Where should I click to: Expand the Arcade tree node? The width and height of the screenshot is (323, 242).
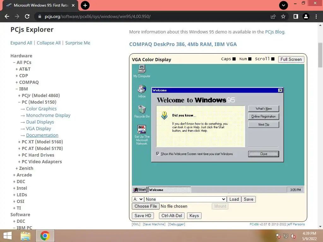[x=22, y=175]
